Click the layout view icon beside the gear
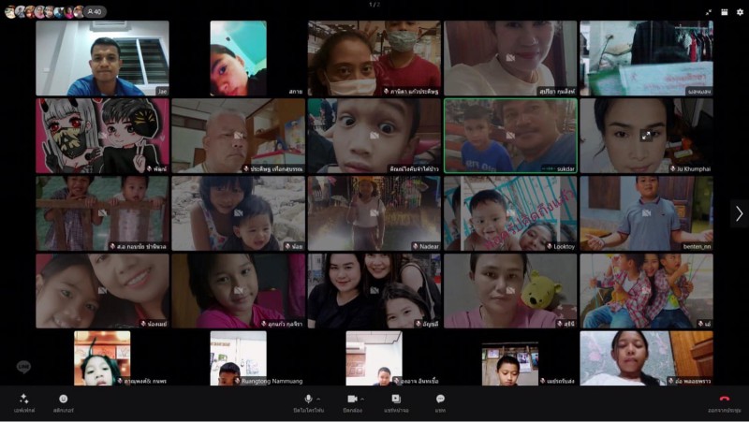Screen dimensions: 749x422 [724, 12]
